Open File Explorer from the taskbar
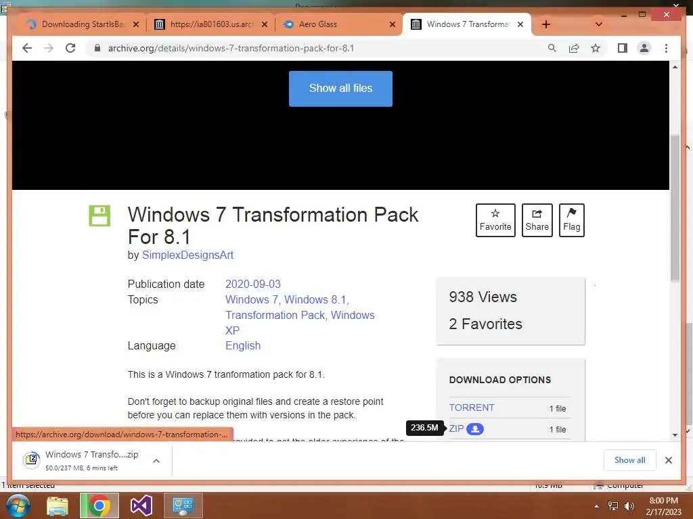Image resolution: width=693 pixels, height=519 pixels. click(58, 505)
